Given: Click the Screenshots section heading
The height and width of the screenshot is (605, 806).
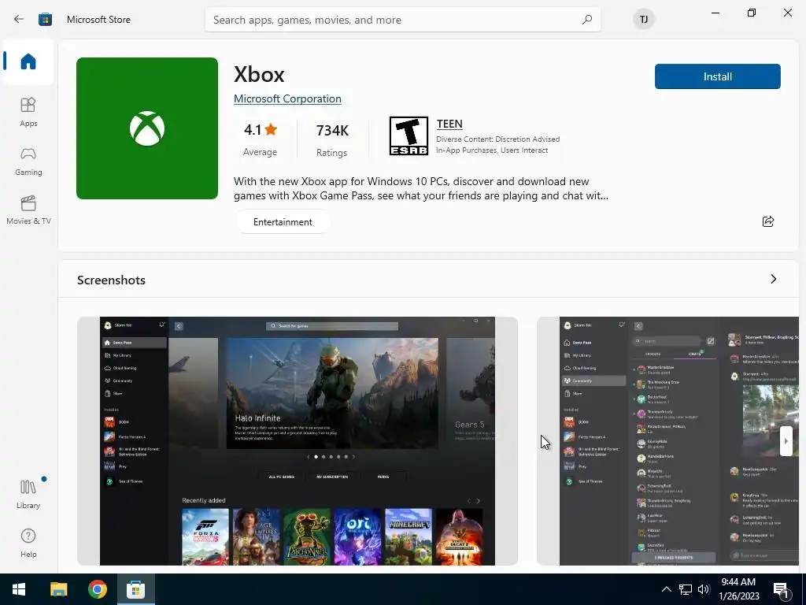Looking at the screenshot, I should click(111, 280).
